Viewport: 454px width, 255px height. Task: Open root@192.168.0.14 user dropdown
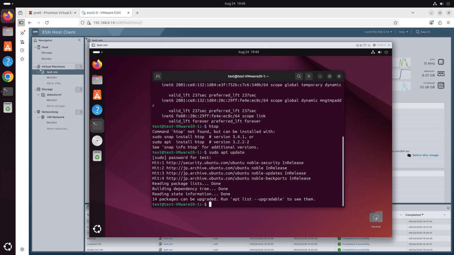point(378,32)
